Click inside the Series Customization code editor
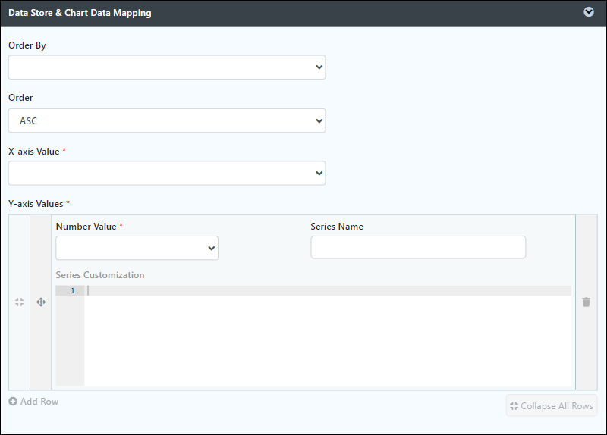Screen dimensions: 607x435 point(328,336)
